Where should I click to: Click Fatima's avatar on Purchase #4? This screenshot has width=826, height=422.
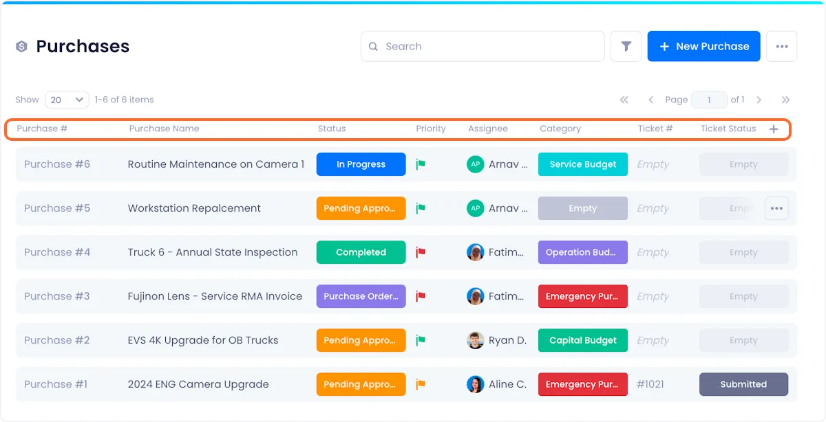point(476,252)
